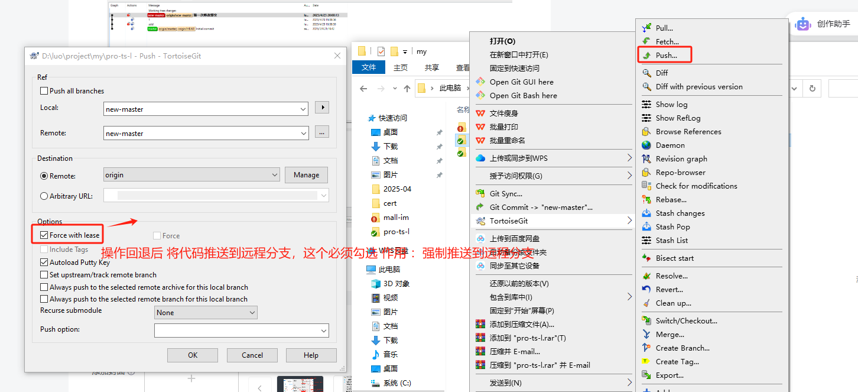Click the Show log icon
Viewport: 858px width, 392px height.
coord(646,104)
